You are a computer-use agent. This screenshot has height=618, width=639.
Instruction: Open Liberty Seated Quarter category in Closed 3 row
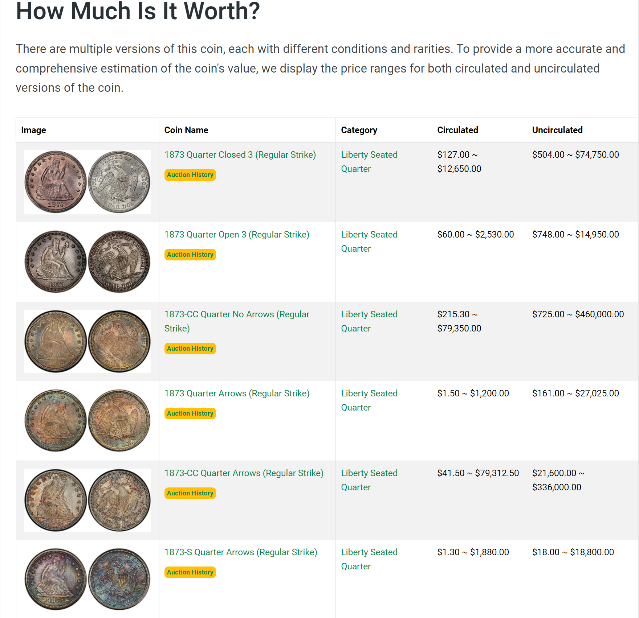369,162
